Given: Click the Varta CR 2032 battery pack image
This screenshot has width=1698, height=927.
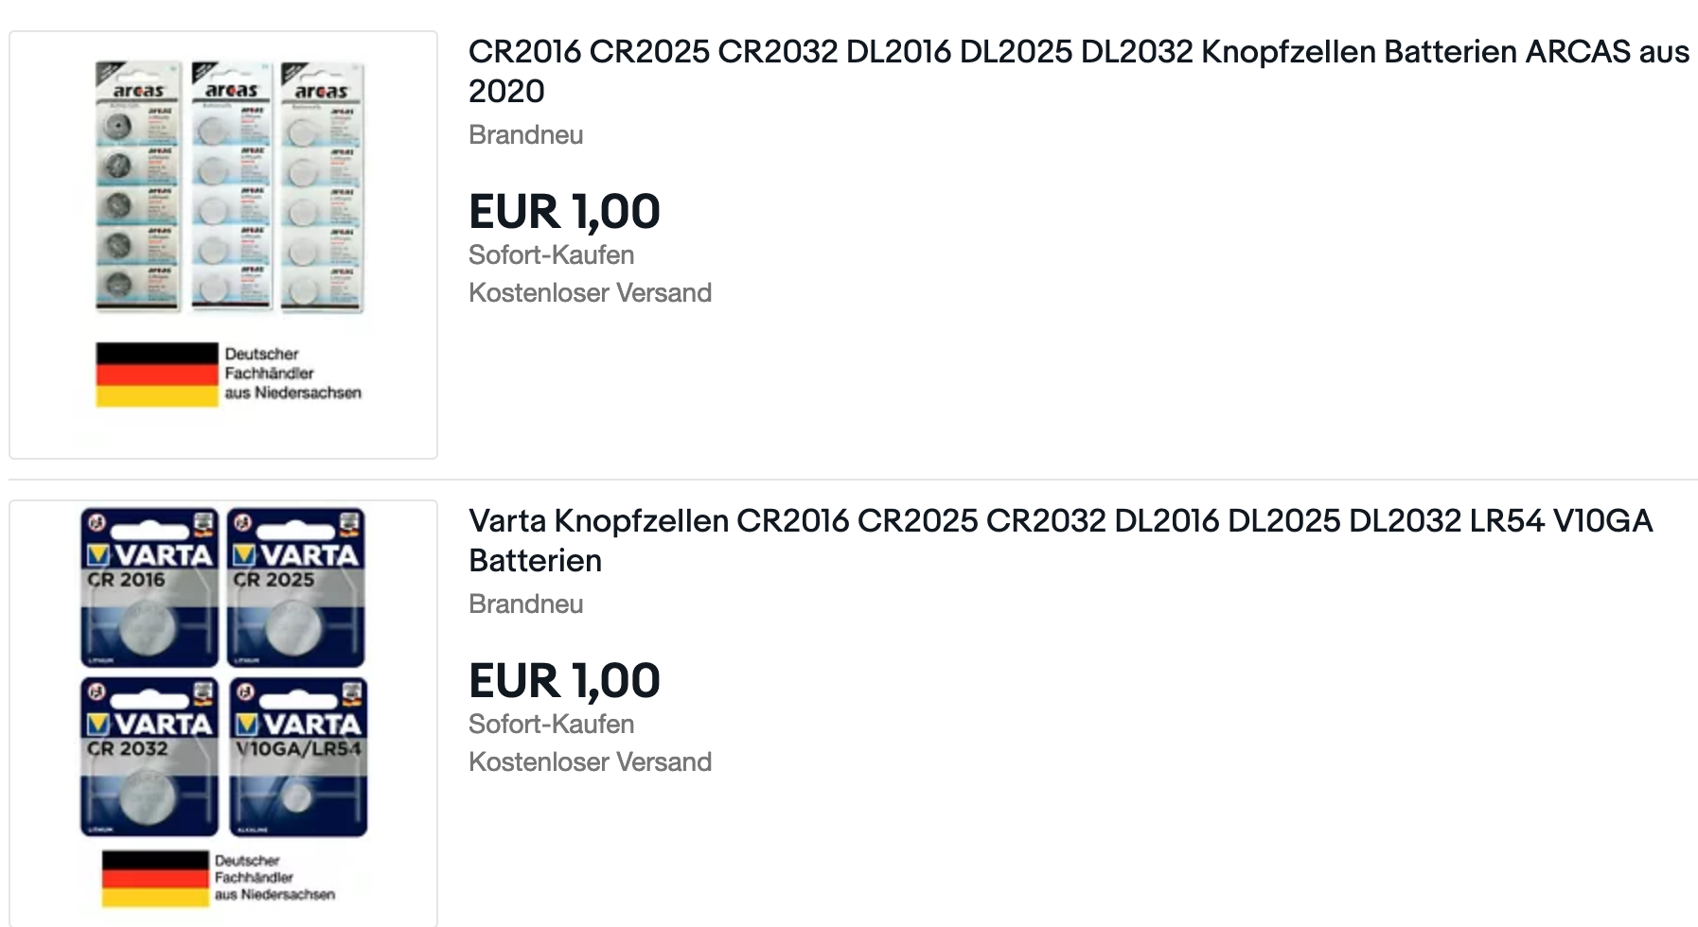Looking at the screenshot, I should [150, 756].
